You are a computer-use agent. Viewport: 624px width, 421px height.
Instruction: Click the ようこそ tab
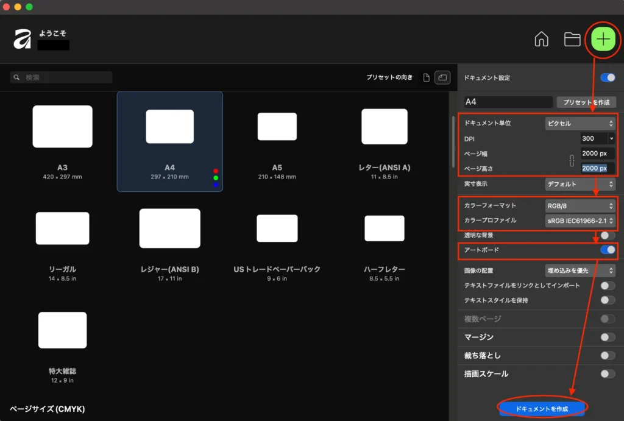coord(54,34)
